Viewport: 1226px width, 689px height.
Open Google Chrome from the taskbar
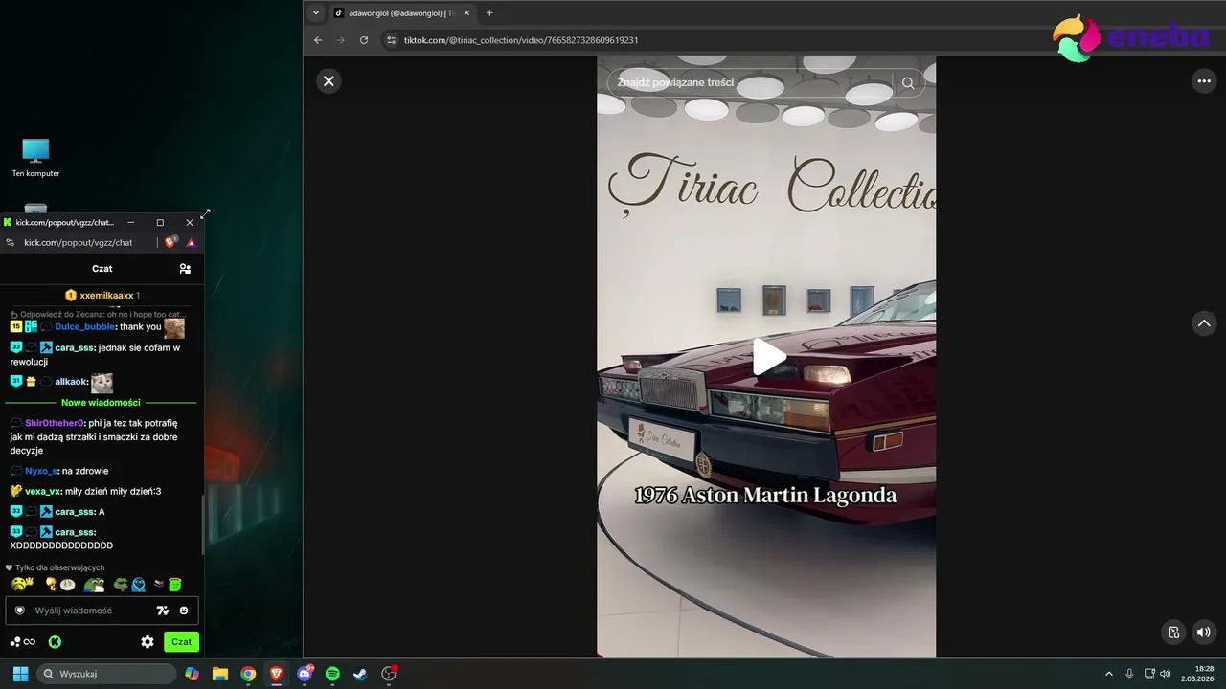248,674
